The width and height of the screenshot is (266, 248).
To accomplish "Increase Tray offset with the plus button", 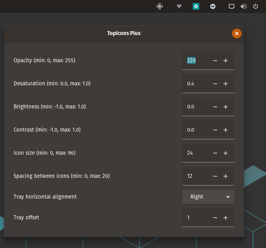I will pyautogui.click(x=226, y=218).
